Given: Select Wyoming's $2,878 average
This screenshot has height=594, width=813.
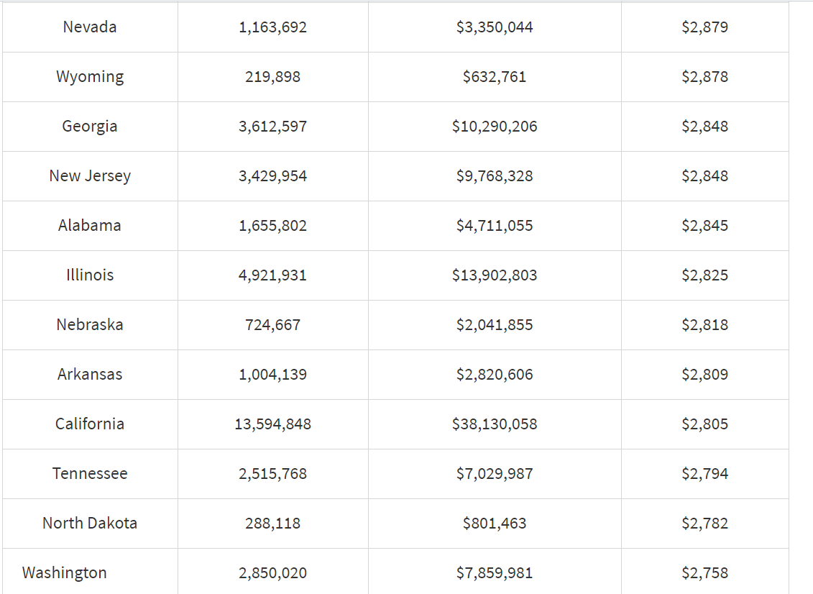Looking at the screenshot, I should (704, 77).
